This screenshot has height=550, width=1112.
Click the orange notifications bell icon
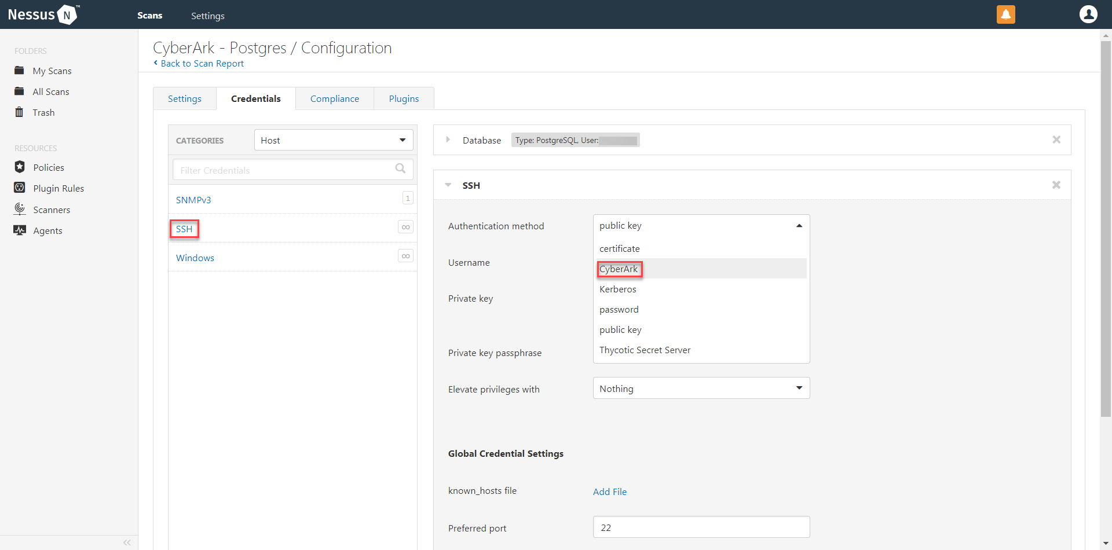1005,14
